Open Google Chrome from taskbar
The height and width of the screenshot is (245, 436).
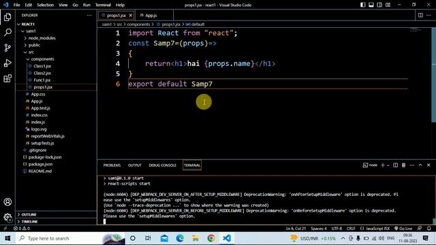(211, 238)
